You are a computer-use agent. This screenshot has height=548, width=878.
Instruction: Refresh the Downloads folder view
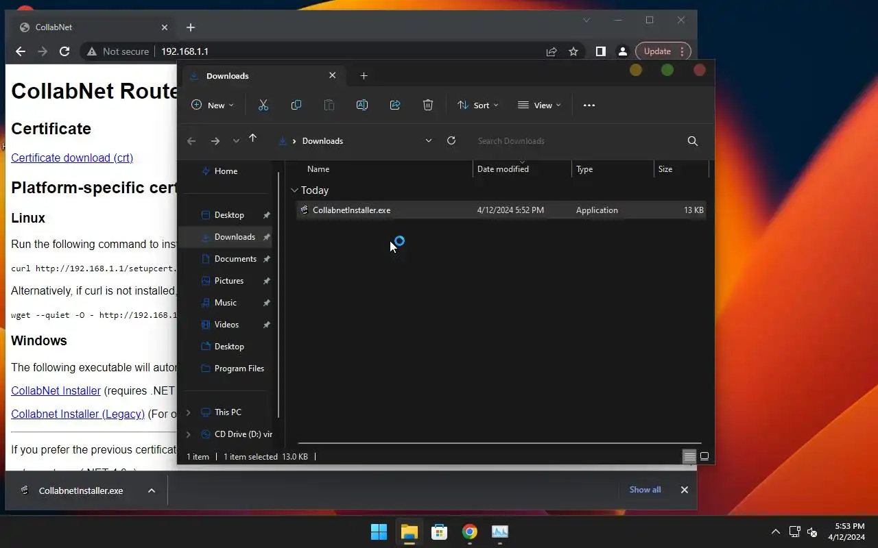451,140
